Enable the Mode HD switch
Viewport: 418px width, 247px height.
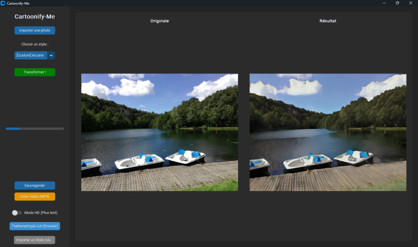(17, 213)
